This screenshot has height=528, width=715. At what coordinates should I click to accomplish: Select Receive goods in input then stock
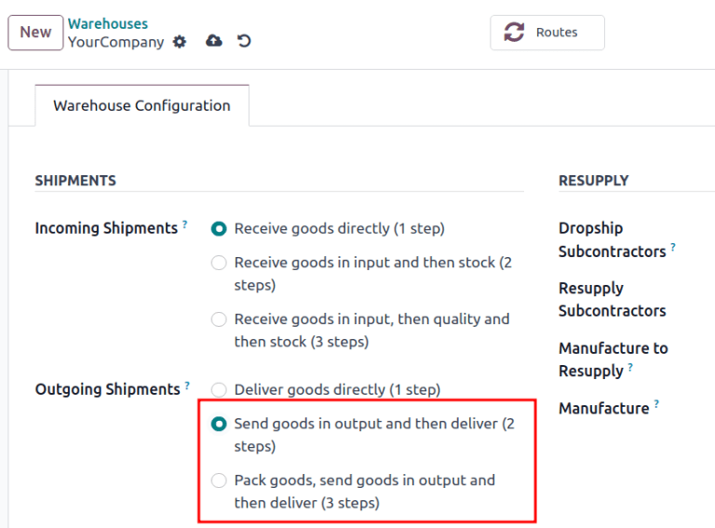tap(219, 263)
